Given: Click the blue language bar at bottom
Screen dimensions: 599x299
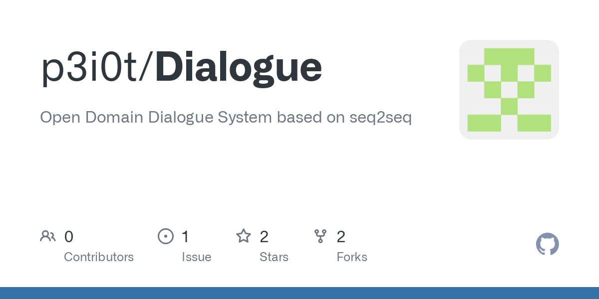Looking at the screenshot, I should [x=299, y=293].
